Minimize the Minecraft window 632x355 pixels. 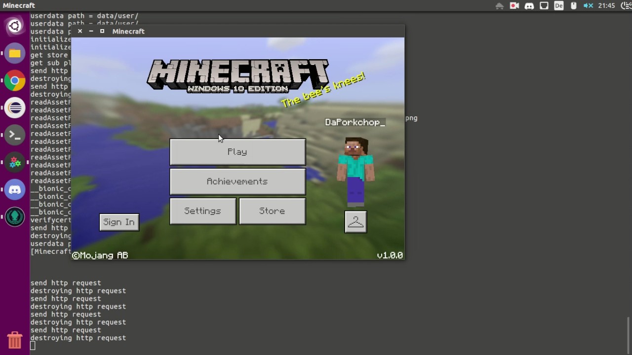click(91, 31)
